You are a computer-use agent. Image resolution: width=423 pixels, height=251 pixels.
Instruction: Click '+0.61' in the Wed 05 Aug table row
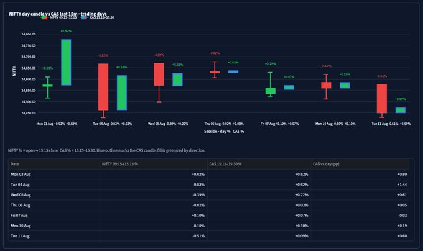click(x=402, y=194)
